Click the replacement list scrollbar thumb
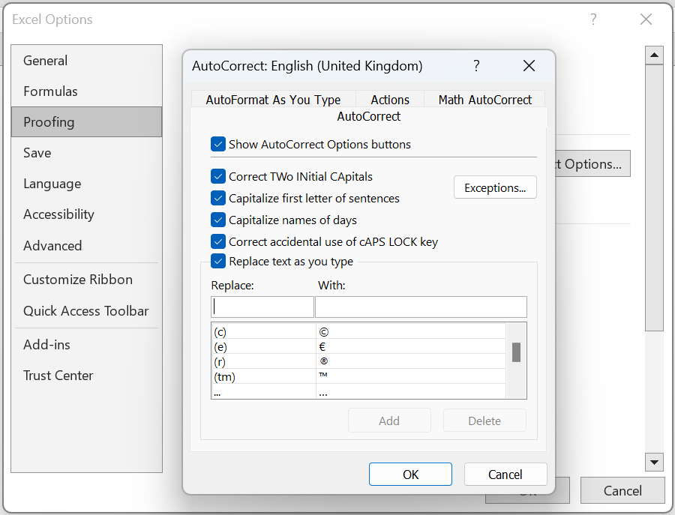The width and height of the screenshot is (675, 515). [x=516, y=352]
